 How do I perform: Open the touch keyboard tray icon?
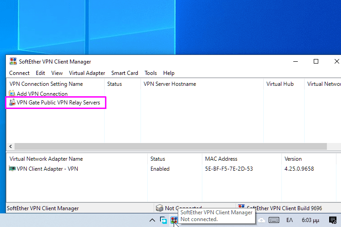tap(274, 220)
